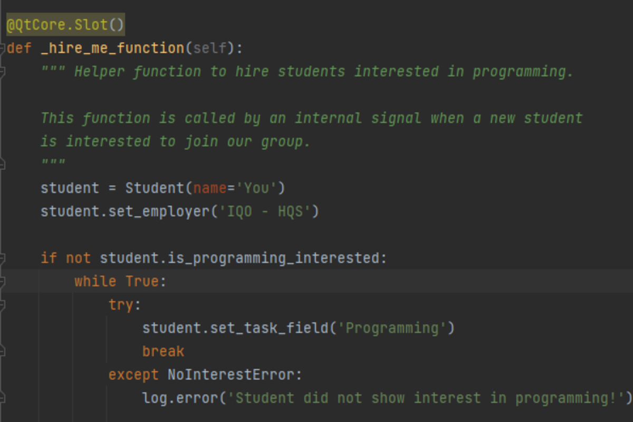633x422 pixels.
Task: Click the 'Programming' string argument
Action: 392,328
